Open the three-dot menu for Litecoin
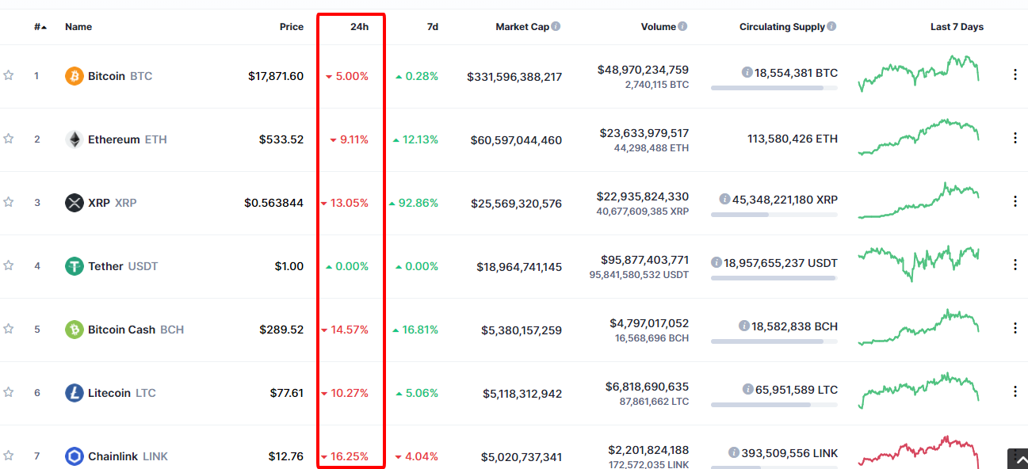Image resolution: width=1028 pixels, height=469 pixels. (1015, 391)
